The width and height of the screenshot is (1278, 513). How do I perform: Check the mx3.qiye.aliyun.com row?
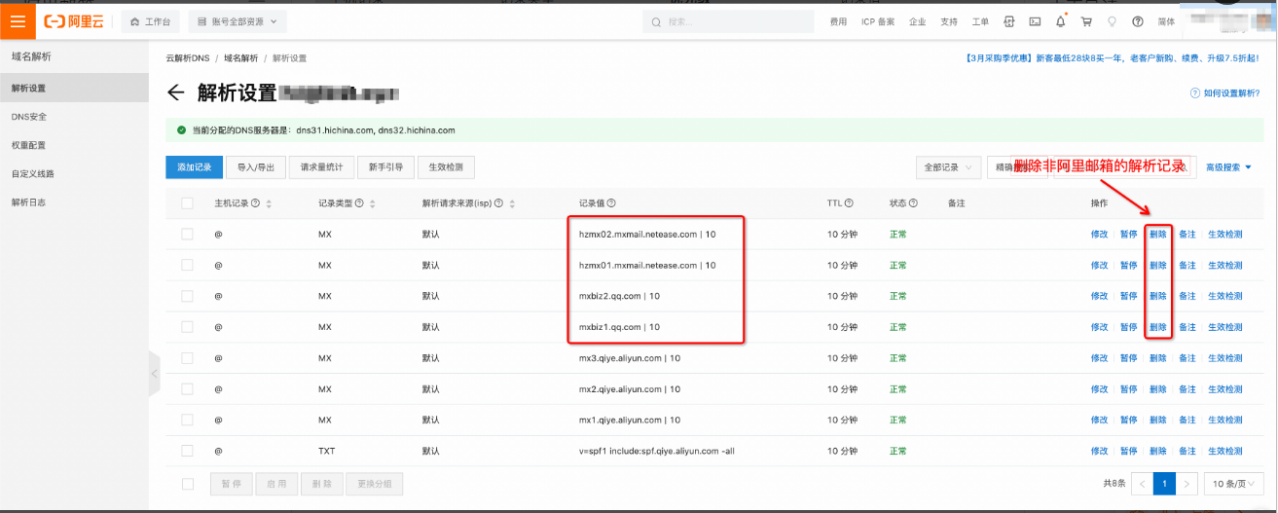coord(187,358)
